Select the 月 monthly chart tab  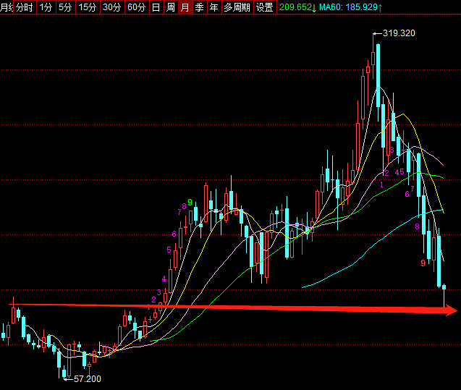click(x=185, y=7)
